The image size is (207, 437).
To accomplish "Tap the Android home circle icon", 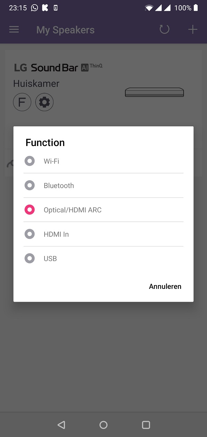I will (x=103, y=425).
